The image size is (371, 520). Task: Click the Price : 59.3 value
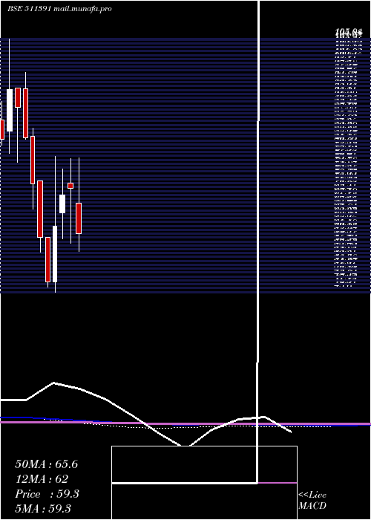coord(47,494)
